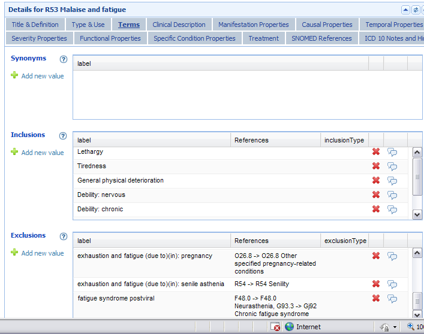This screenshot has width=424, height=334.
Task: Show help for Synonyms
Action: tap(64, 59)
